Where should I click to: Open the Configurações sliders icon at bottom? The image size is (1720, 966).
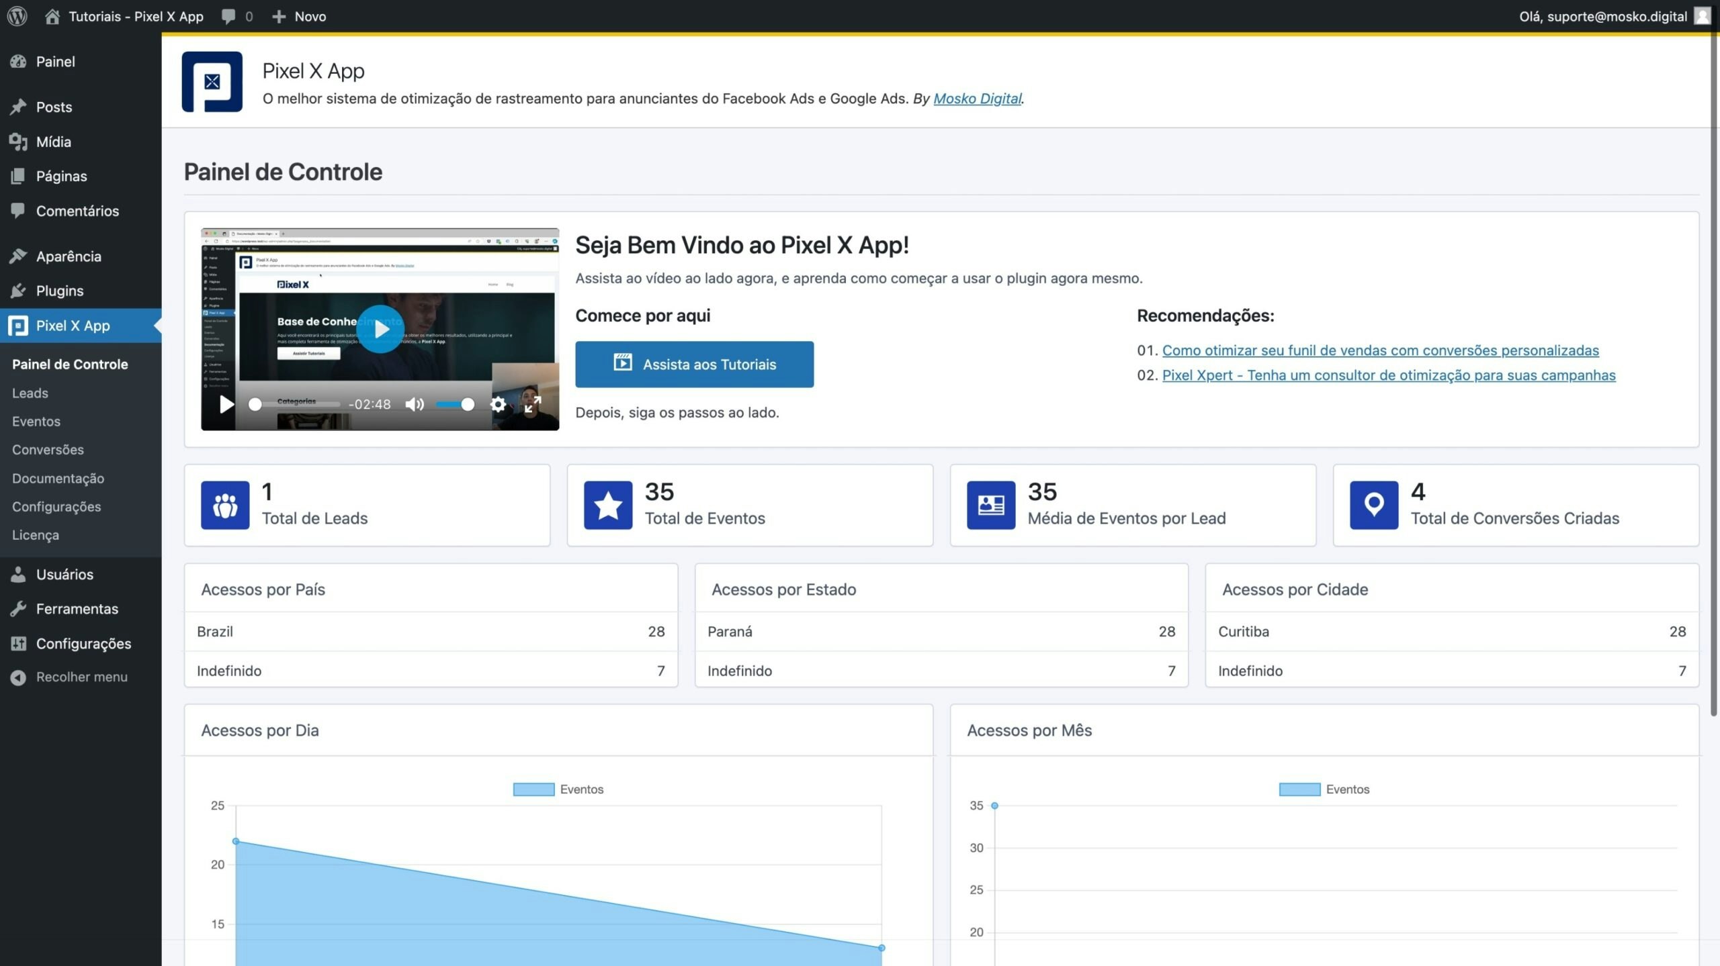coord(18,643)
